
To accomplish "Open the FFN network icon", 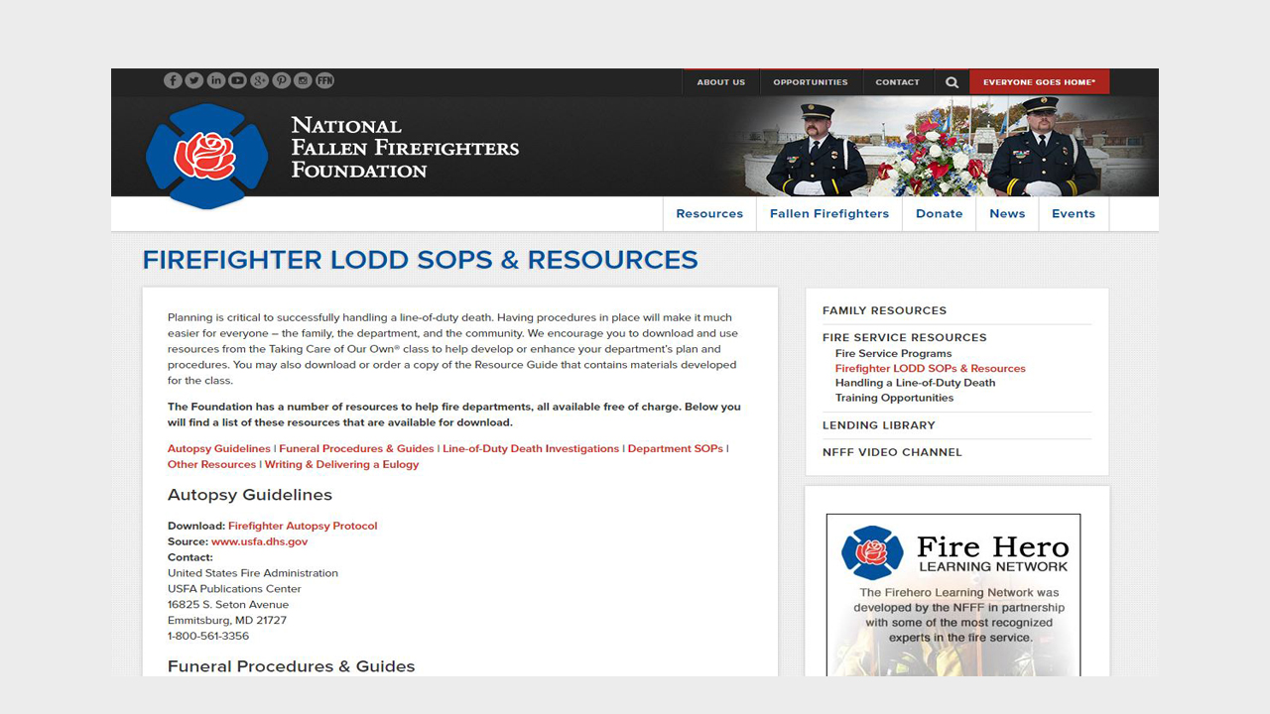I will tap(324, 81).
